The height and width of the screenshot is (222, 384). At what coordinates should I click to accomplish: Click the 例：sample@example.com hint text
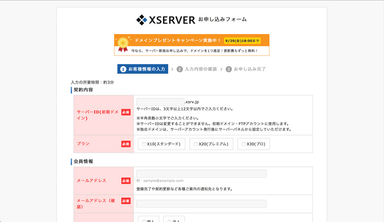click(x=160, y=181)
